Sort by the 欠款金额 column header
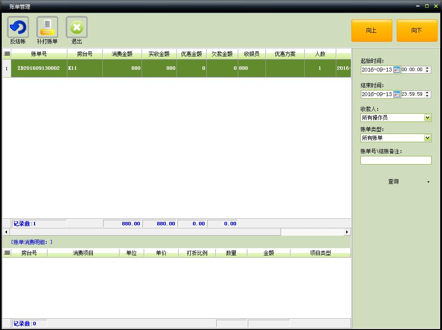Image resolution: width=442 pixels, height=330 pixels. click(222, 54)
